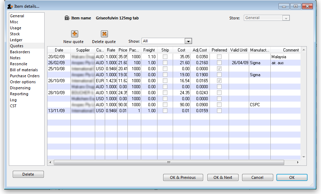Click the horizontal scrollbar thumb

[168, 163]
